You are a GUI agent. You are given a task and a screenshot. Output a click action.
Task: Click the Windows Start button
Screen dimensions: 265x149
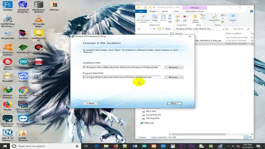tap(5, 146)
